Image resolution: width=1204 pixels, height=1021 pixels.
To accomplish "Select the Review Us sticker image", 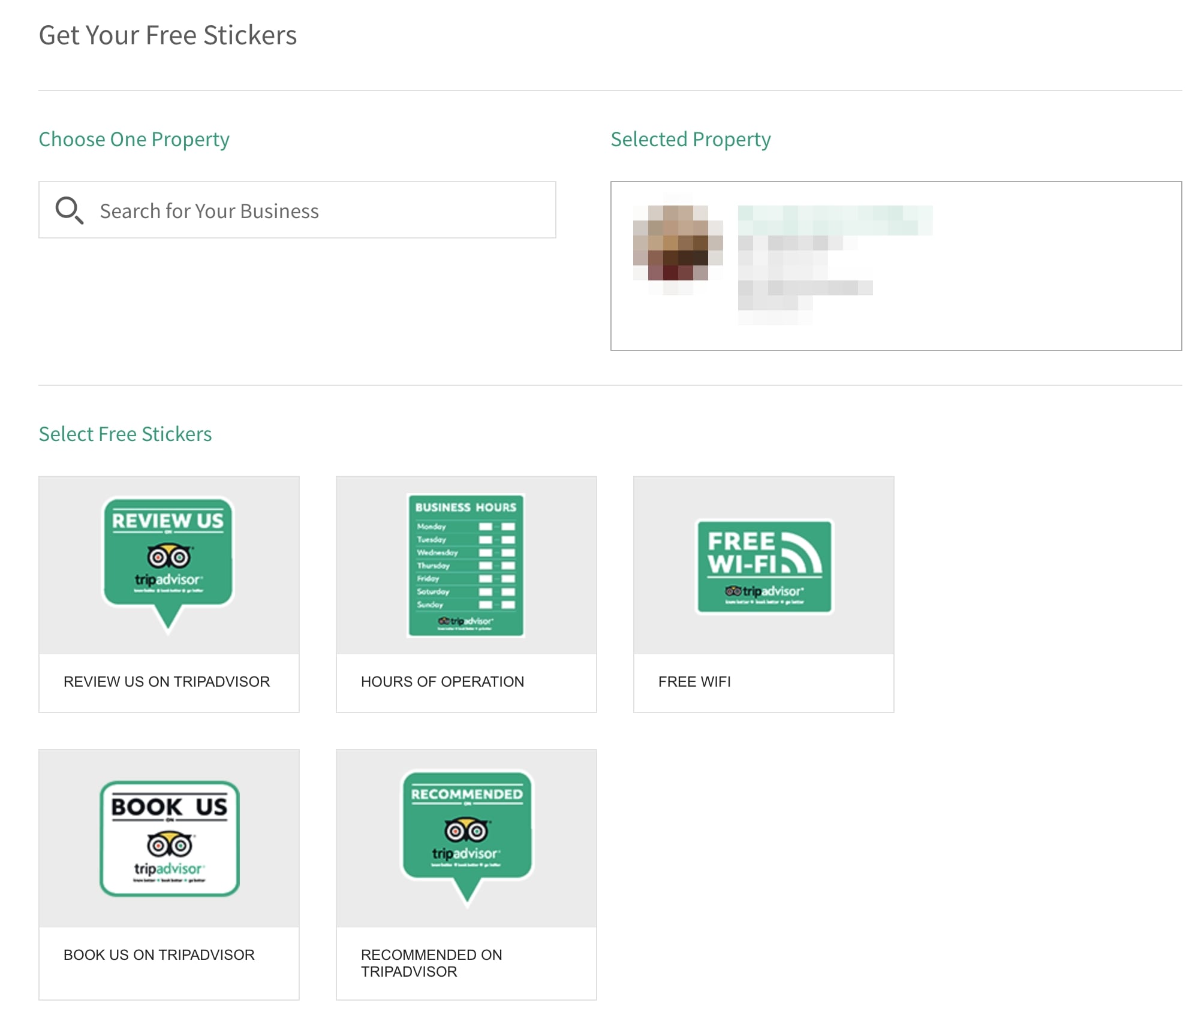I will tap(168, 565).
